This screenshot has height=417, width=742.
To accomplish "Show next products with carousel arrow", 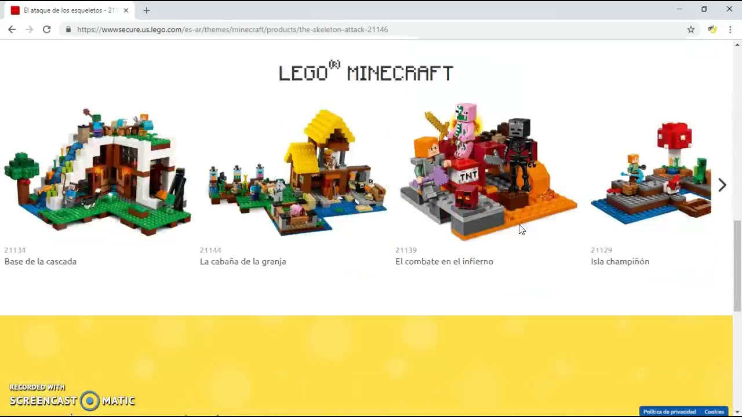I will click(722, 185).
